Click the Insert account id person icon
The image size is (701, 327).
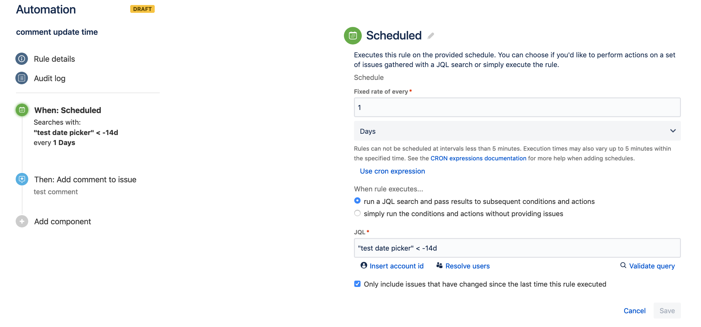pyautogui.click(x=363, y=266)
